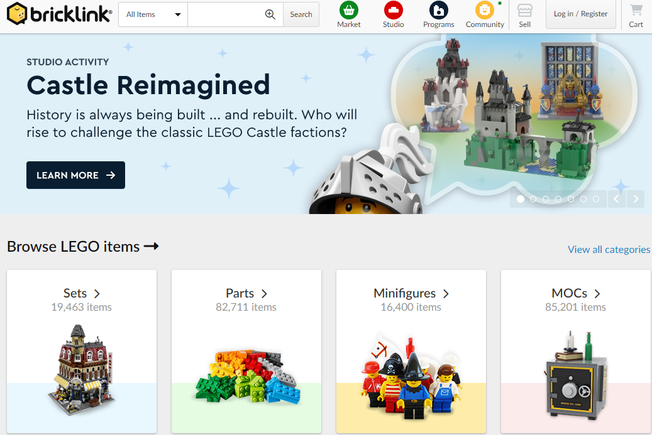Select the sixth carousel dot
Viewport: 652px width, 435px height.
tap(583, 199)
